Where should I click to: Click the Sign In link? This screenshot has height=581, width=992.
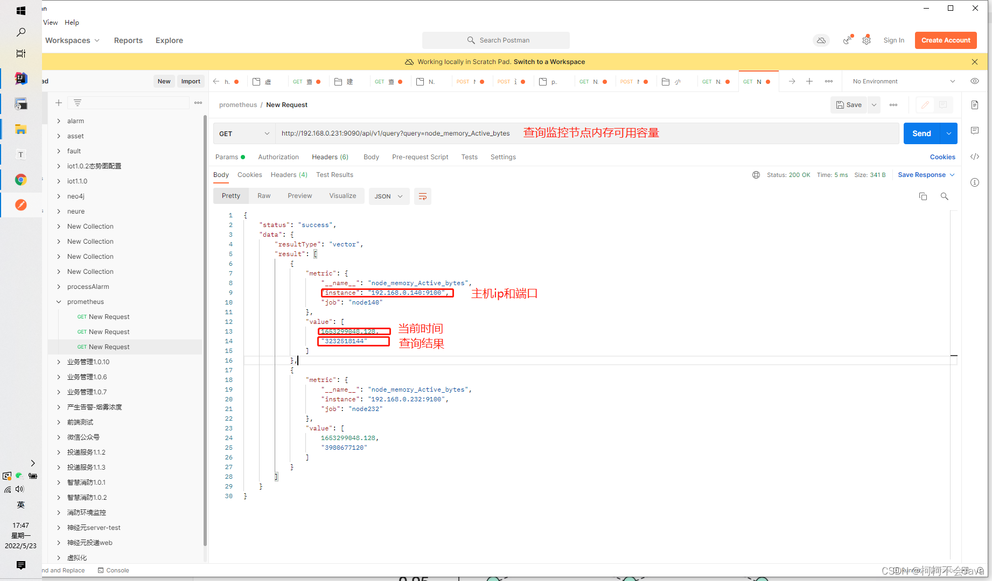pos(893,40)
